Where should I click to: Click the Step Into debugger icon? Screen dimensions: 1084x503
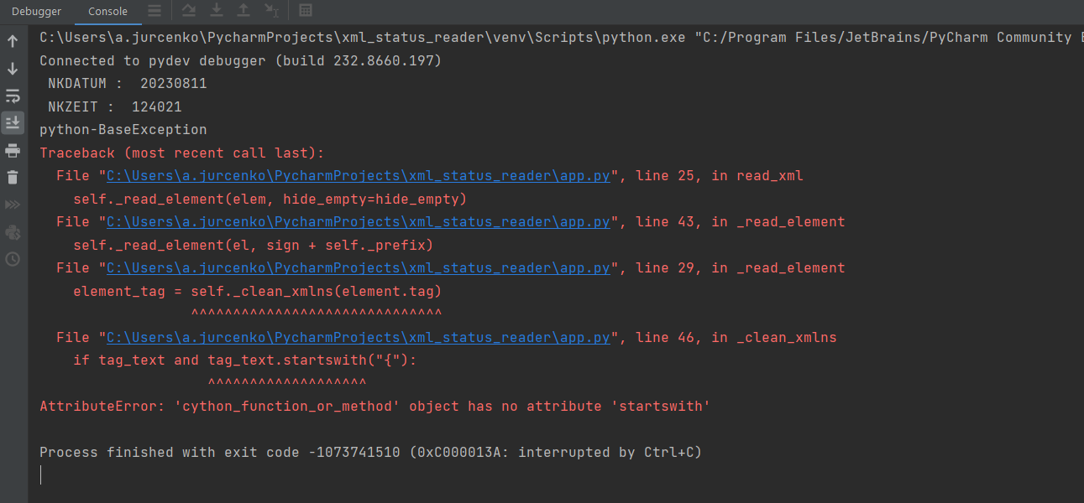pyautogui.click(x=217, y=11)
